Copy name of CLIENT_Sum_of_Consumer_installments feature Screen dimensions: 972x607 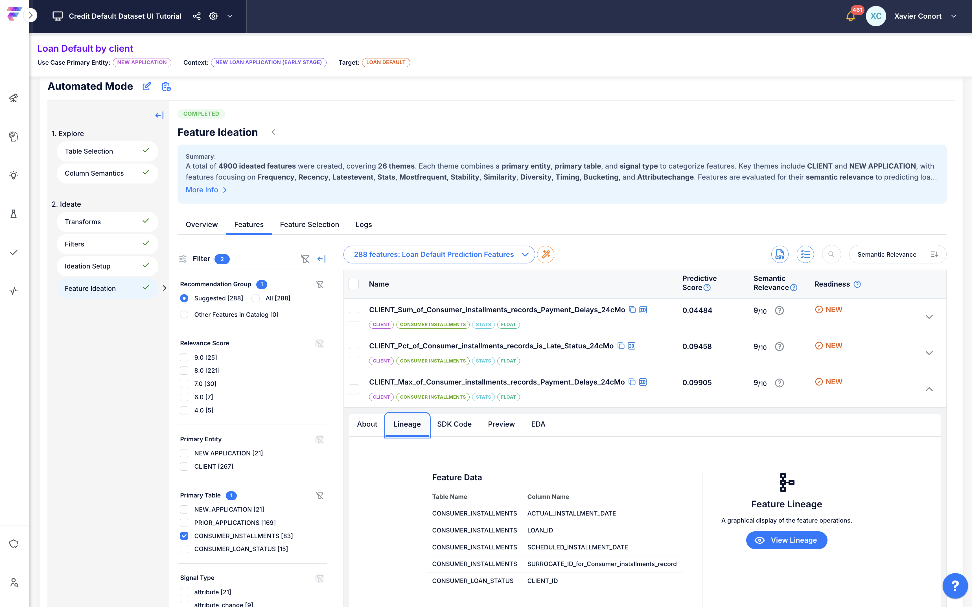coord(632,309)
